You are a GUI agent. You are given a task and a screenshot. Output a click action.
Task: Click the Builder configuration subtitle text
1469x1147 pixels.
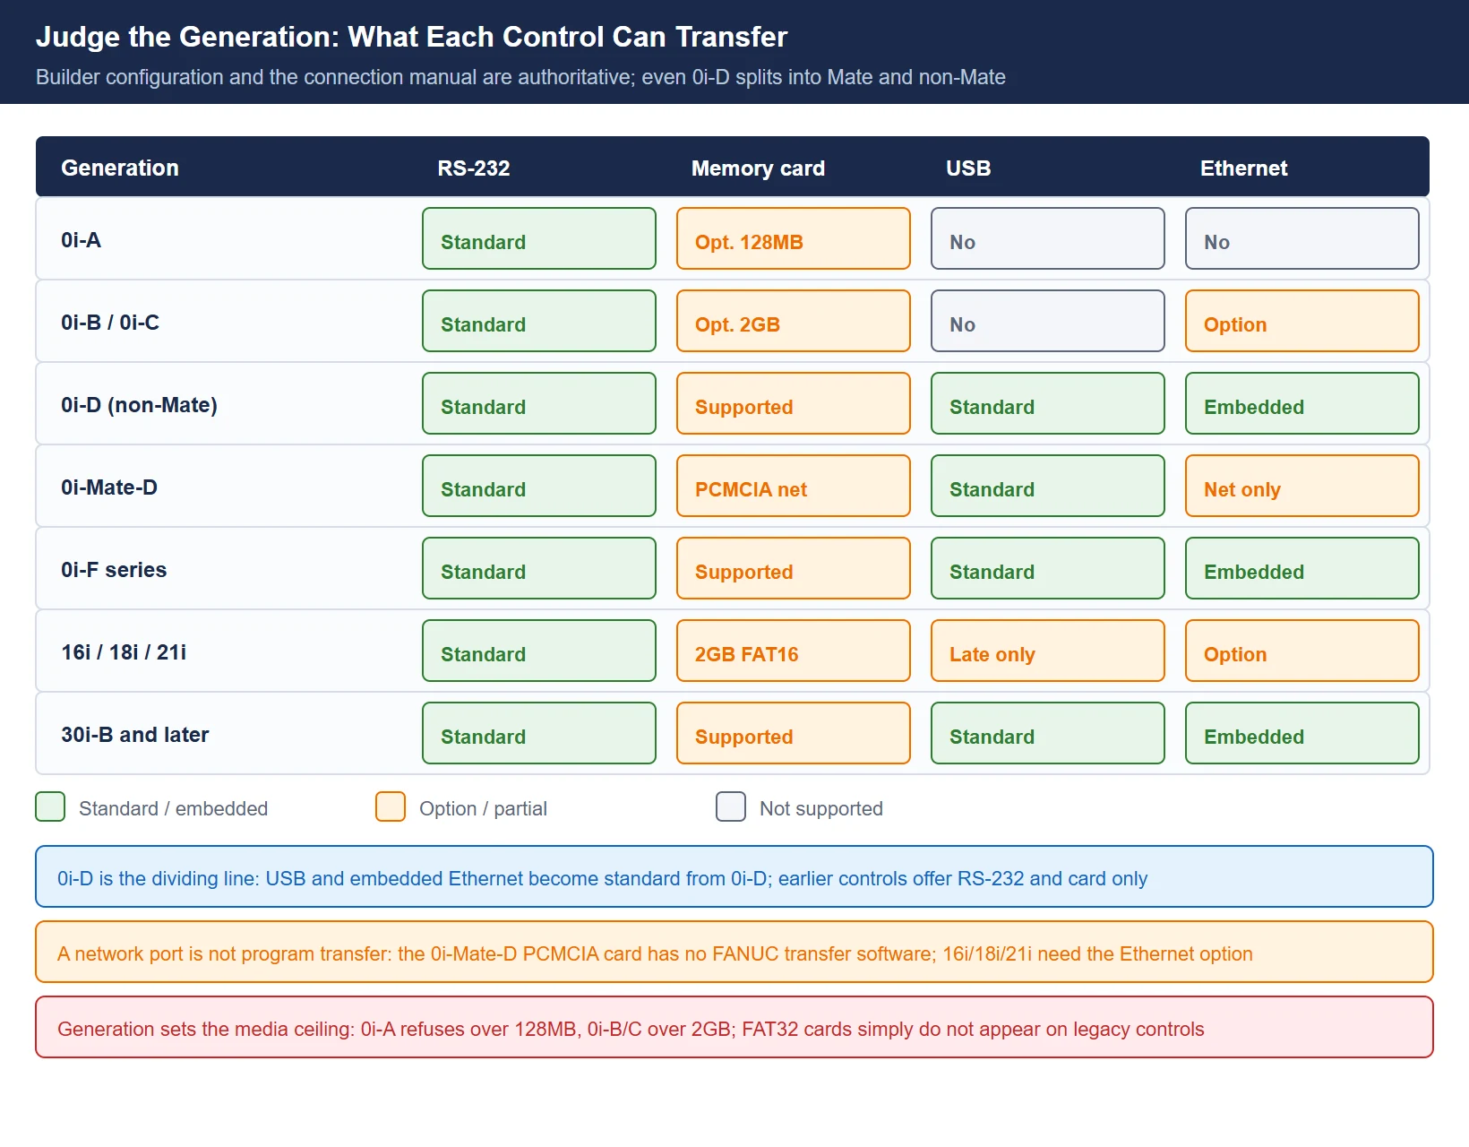point(520,77)
